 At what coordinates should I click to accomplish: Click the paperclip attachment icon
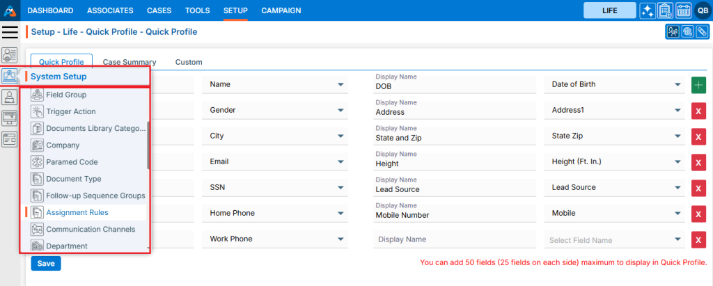[702, 31]
